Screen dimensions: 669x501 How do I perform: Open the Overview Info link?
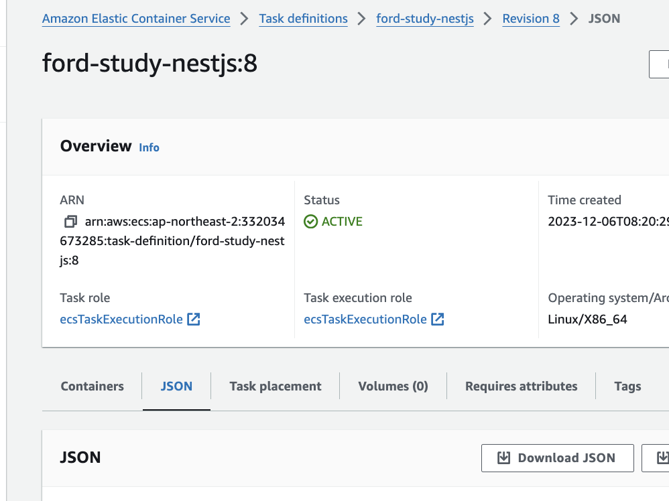point(149,147)
